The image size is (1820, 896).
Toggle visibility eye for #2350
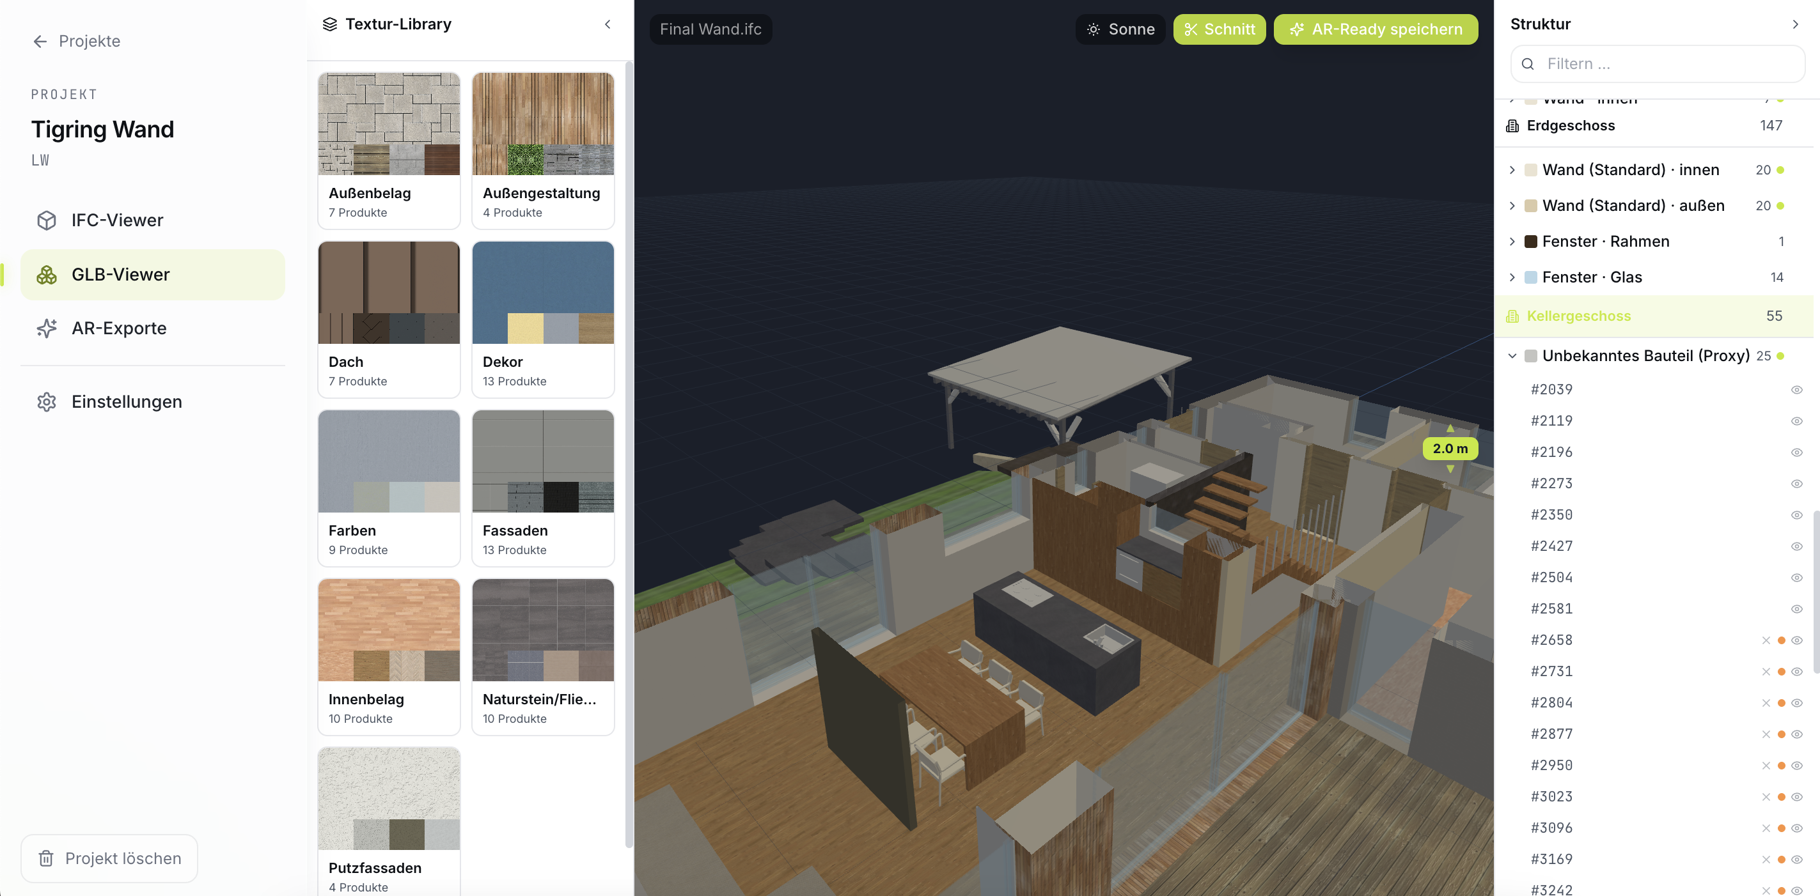tap(1797, 514)
